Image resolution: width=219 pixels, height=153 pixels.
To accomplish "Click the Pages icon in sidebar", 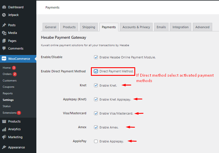I will coord(4,41).
